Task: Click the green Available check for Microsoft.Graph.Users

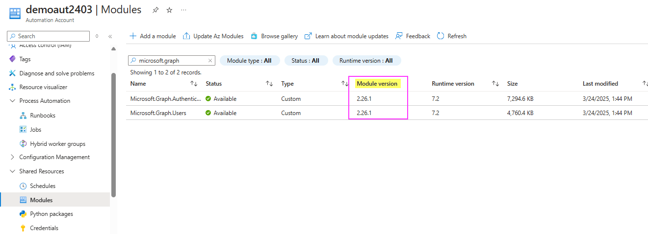Action: coord(208,113)
